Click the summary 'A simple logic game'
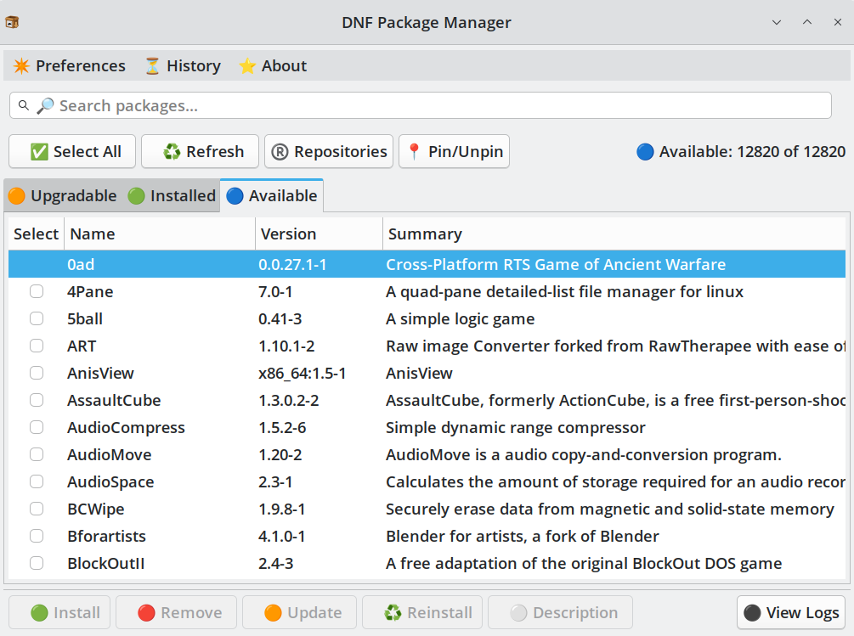Viewport: 854px width, 636px height. pyautogui.click(x=461, y=318)
